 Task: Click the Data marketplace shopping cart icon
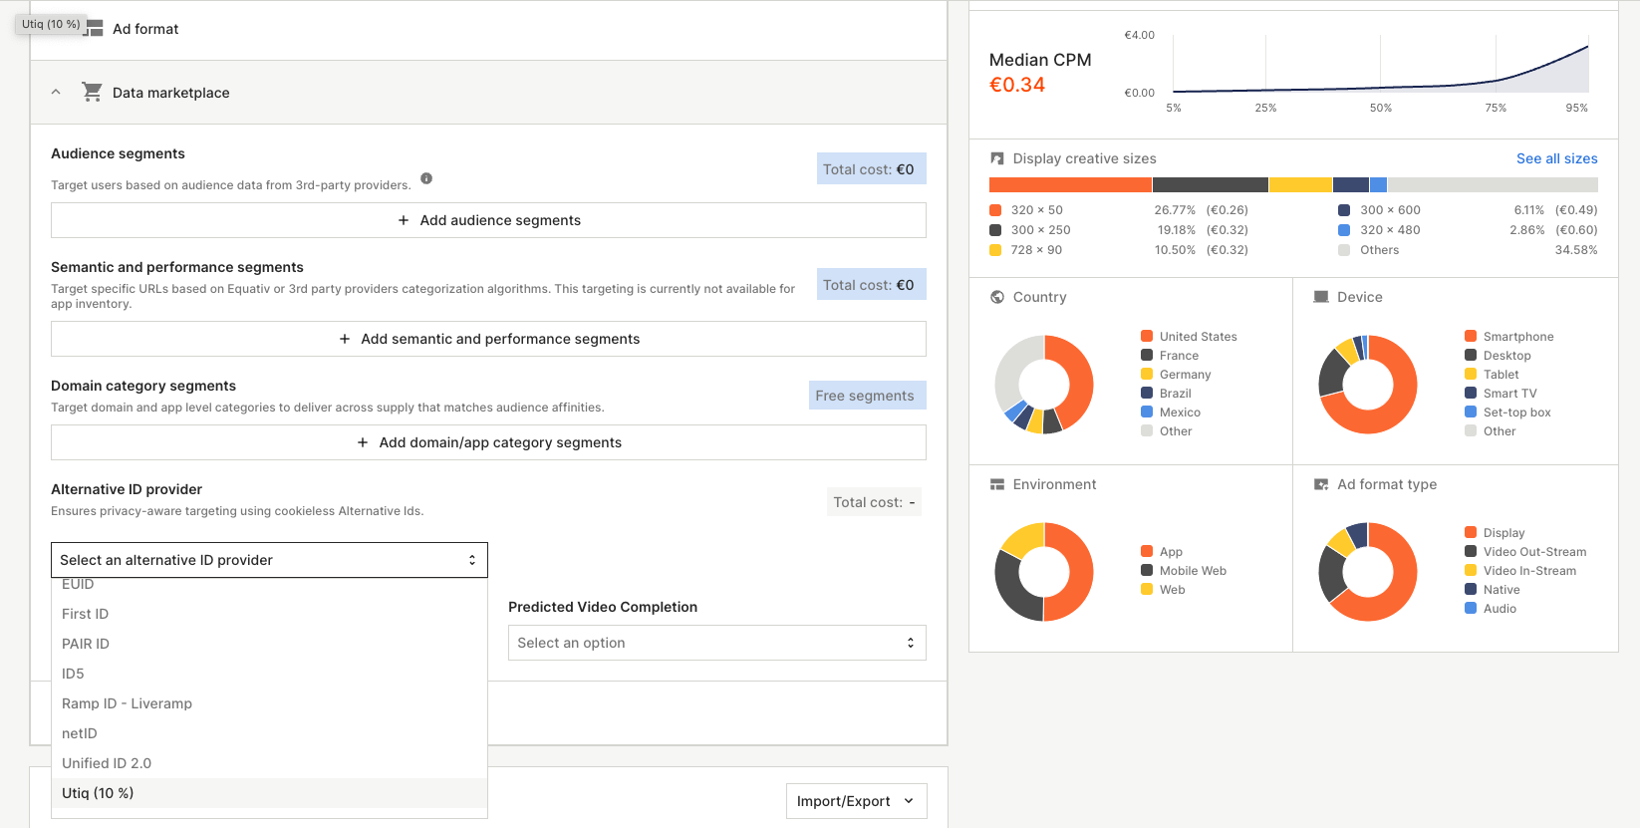click(93, 92)
